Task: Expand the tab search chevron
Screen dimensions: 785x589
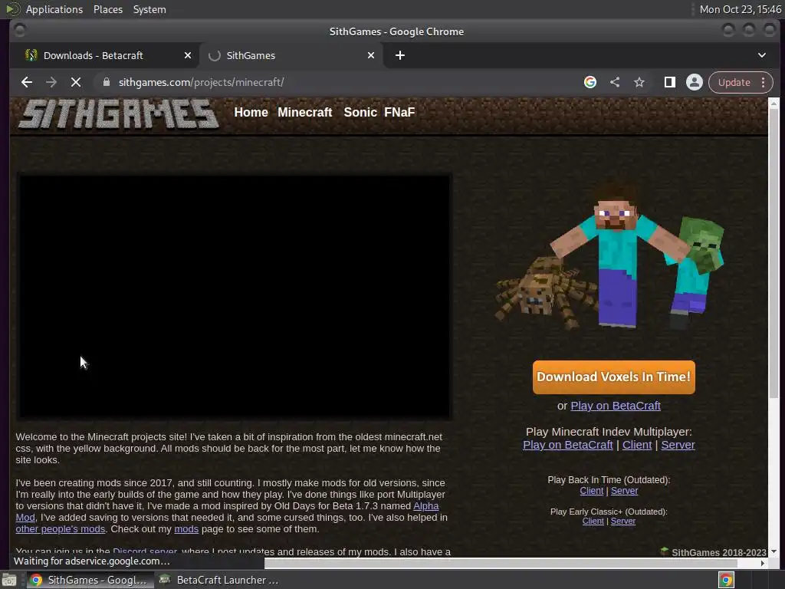Action: click(x=762, y=55)
